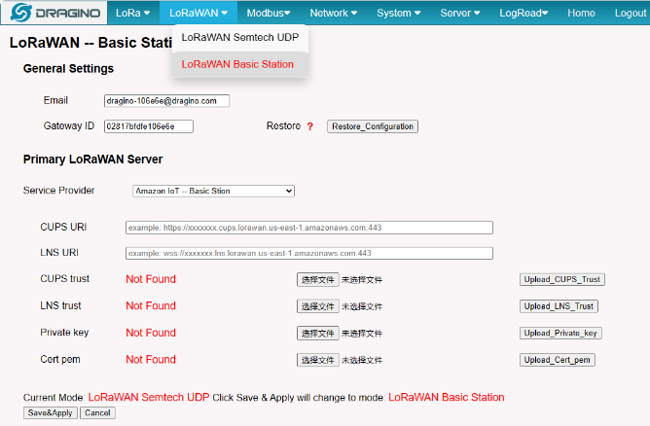Select LoRaWAN Semtech UDP menu entry
Image resolution: width=650 pixels, height=426 pixels.
click(x=240, y=37)
